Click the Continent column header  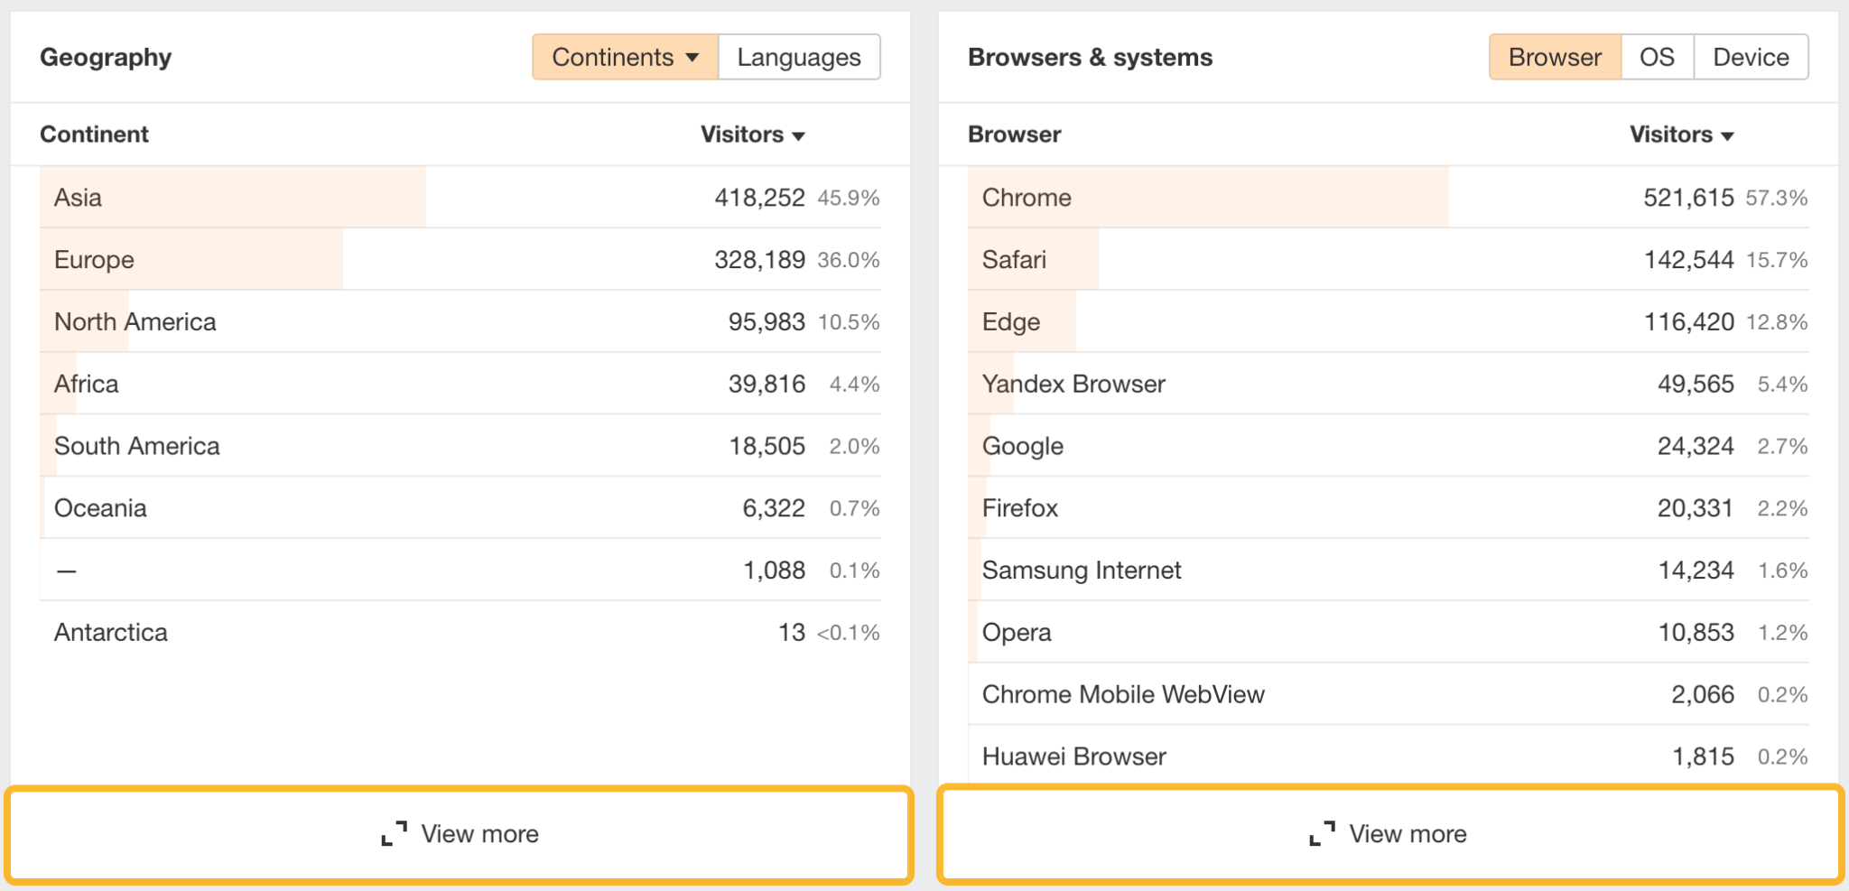click(94, 134)
